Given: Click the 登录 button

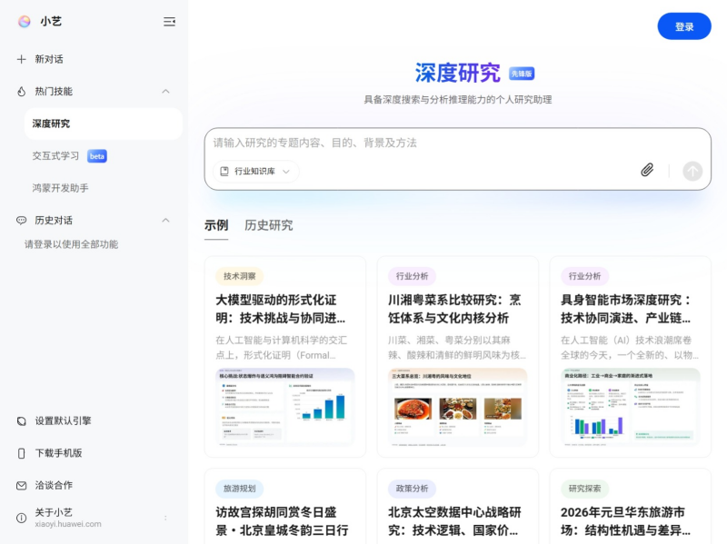Looking at the screenshot, I should tap(684, 26).
